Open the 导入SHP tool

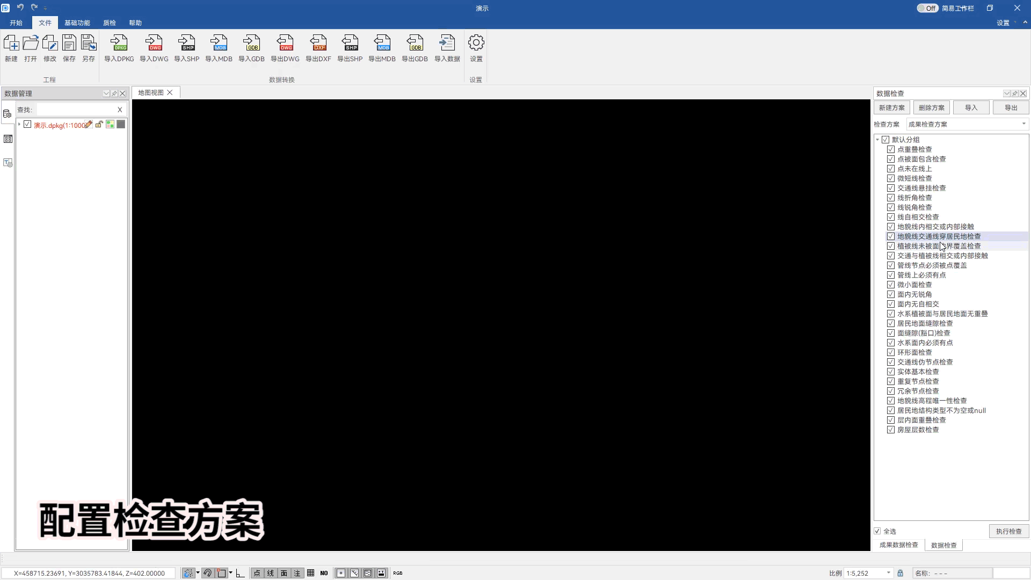tap(186, 48)
